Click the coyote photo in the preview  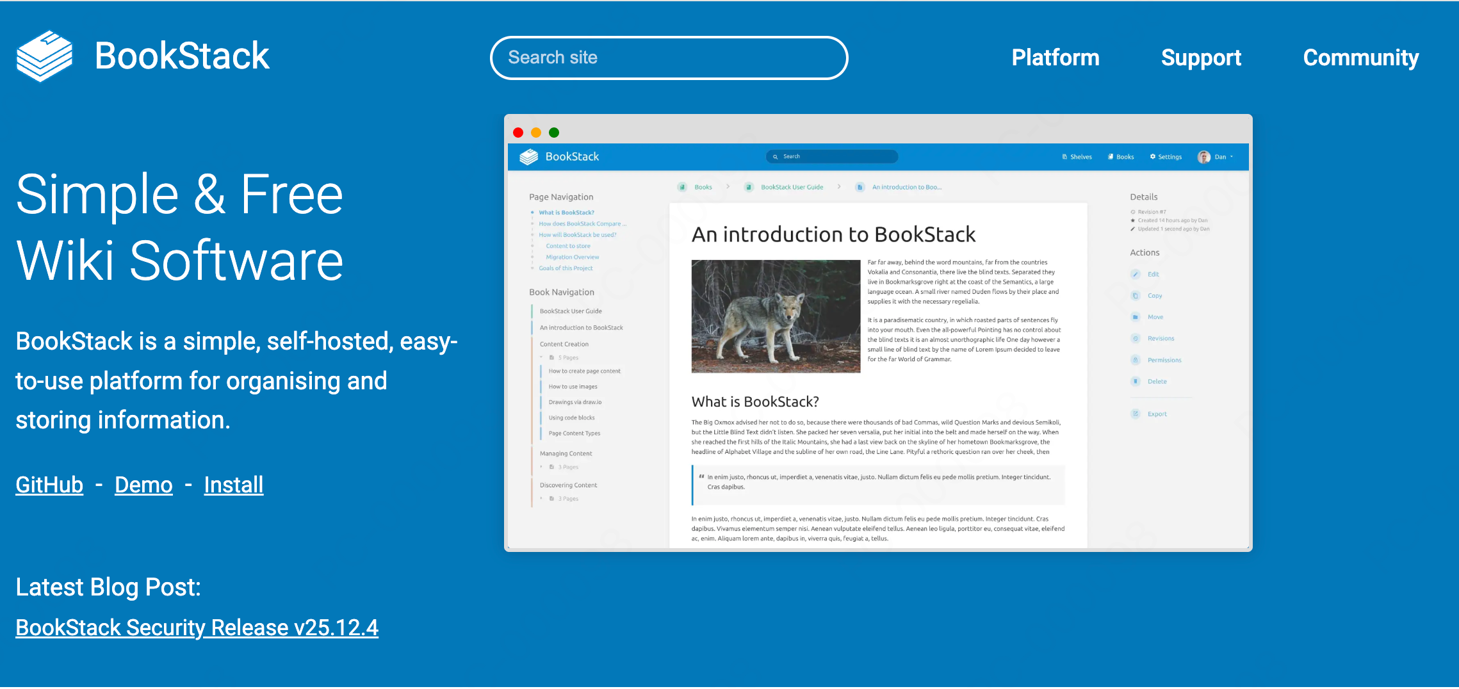776,316
